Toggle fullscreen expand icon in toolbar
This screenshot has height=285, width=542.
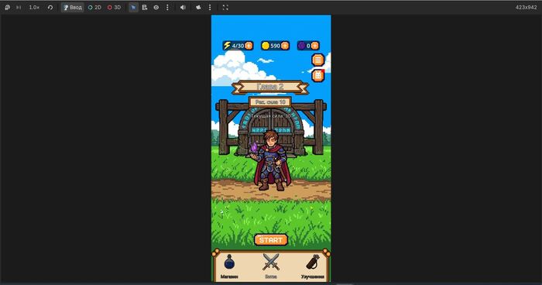point(225,7)
